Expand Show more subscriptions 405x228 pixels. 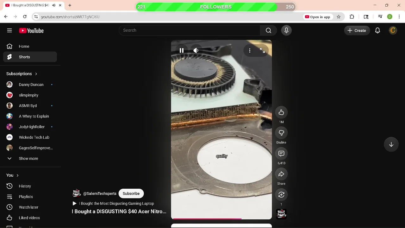click(x=30, y=158)
